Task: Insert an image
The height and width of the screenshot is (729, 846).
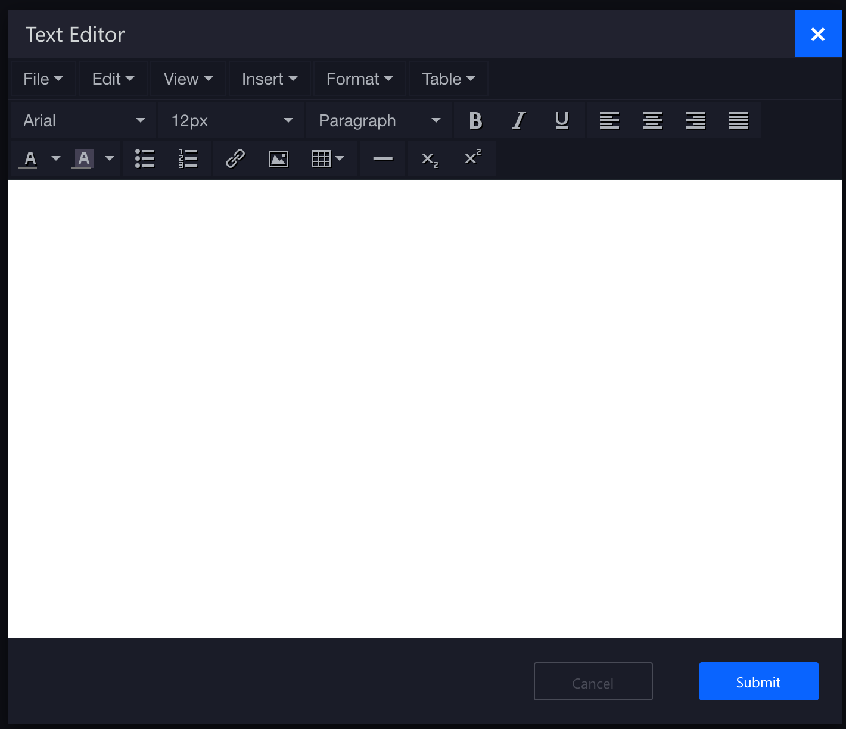Action: [x=278, y=159]
